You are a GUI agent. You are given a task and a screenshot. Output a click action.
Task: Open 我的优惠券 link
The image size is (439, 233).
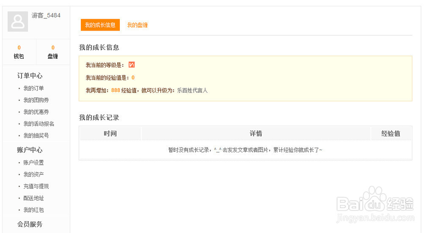coord(36,112)
